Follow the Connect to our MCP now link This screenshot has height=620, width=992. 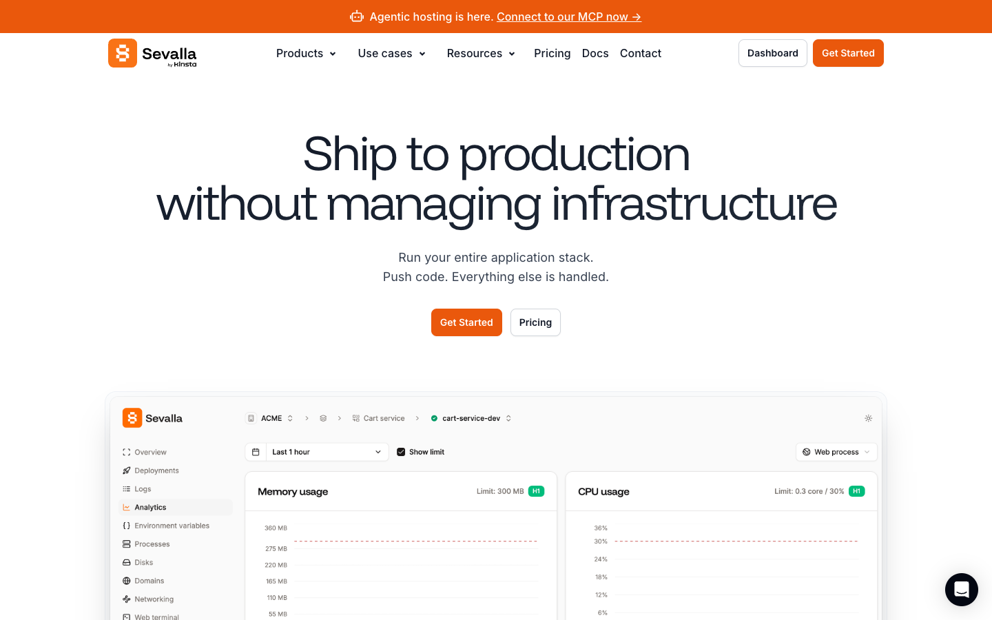pyautogui.click(x=569, y=17)
